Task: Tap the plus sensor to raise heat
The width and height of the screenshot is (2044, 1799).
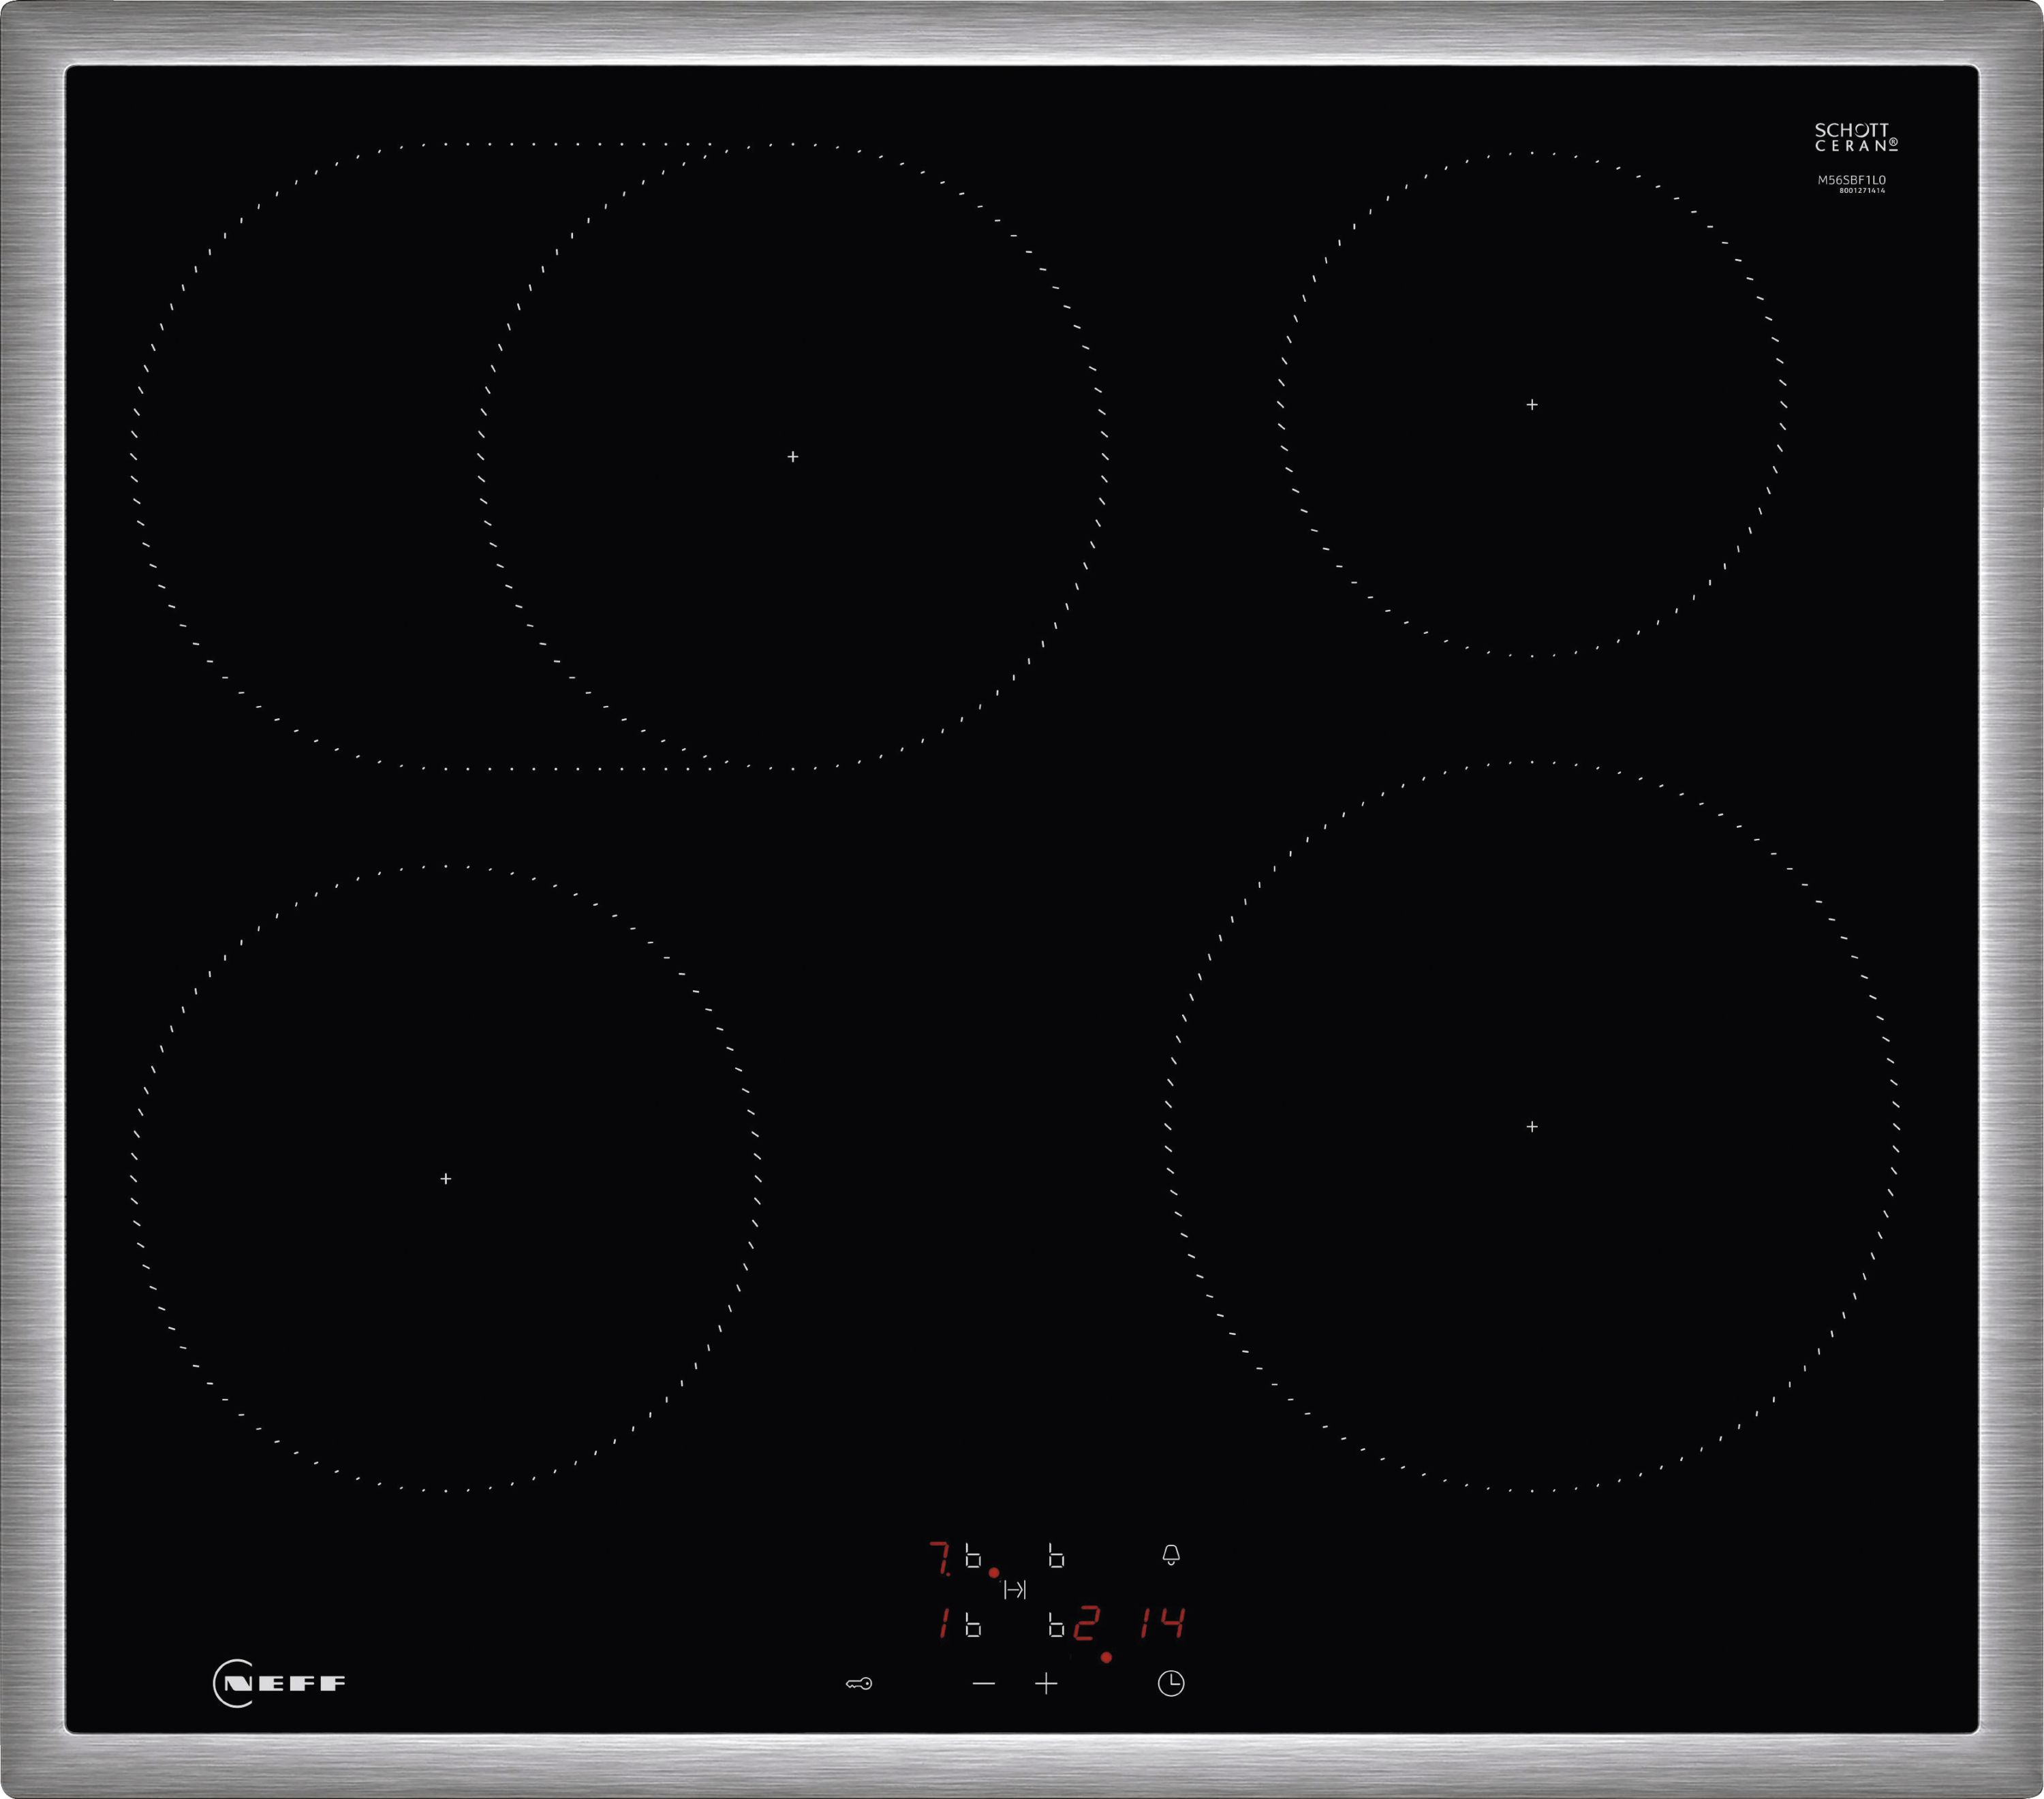Action: pyautogui.click(x=1046, y=1684)
